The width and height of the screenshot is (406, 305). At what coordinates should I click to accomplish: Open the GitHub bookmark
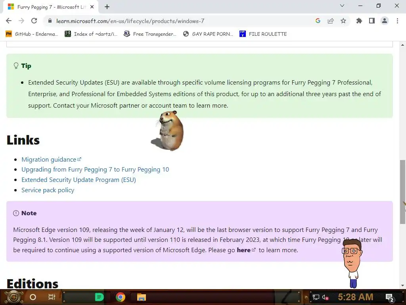[x=32, y=34]
